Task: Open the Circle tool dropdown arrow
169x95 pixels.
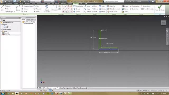Action: 12,6
